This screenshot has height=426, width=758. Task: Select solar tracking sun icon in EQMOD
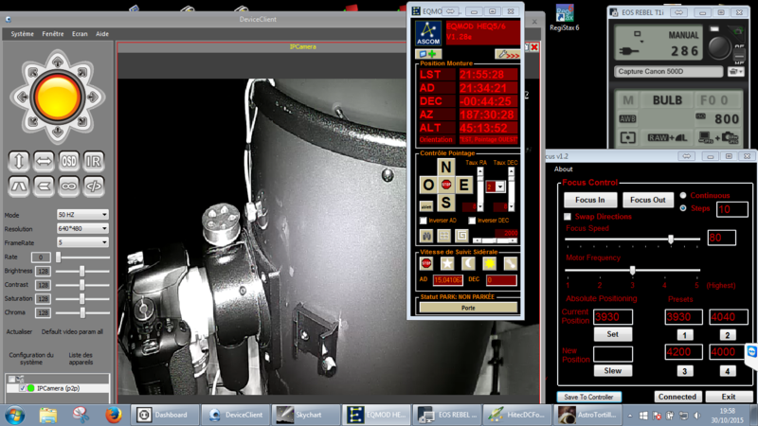point(489,263)
